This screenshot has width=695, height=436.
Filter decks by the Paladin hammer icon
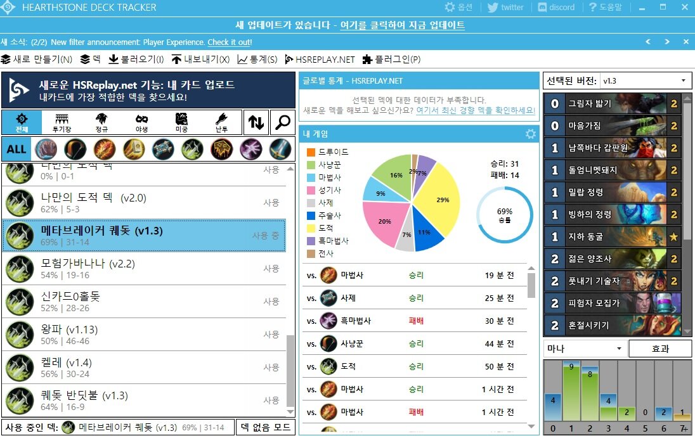coord(134,149)
